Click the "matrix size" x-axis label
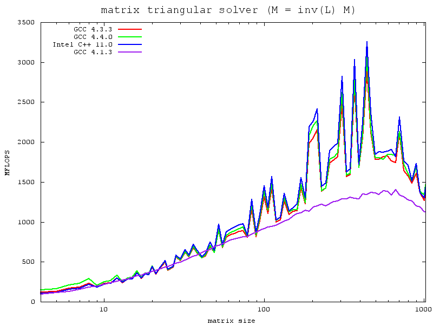The width and height of the screenshot is (433, 325). tap(231, 321)
